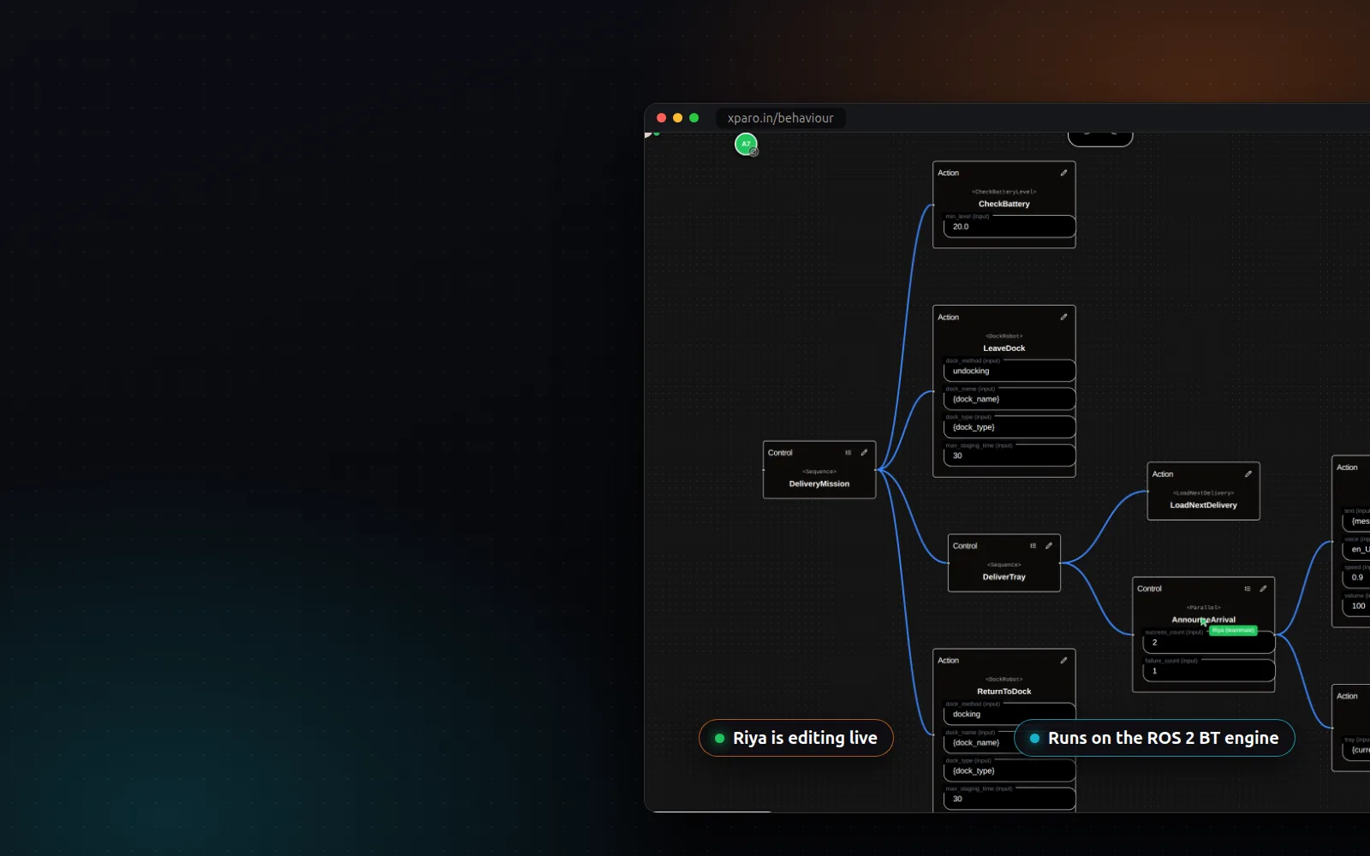Click the speed field showing 0.9
This screenshot has height=856, width=1370.
point(1356,578)
